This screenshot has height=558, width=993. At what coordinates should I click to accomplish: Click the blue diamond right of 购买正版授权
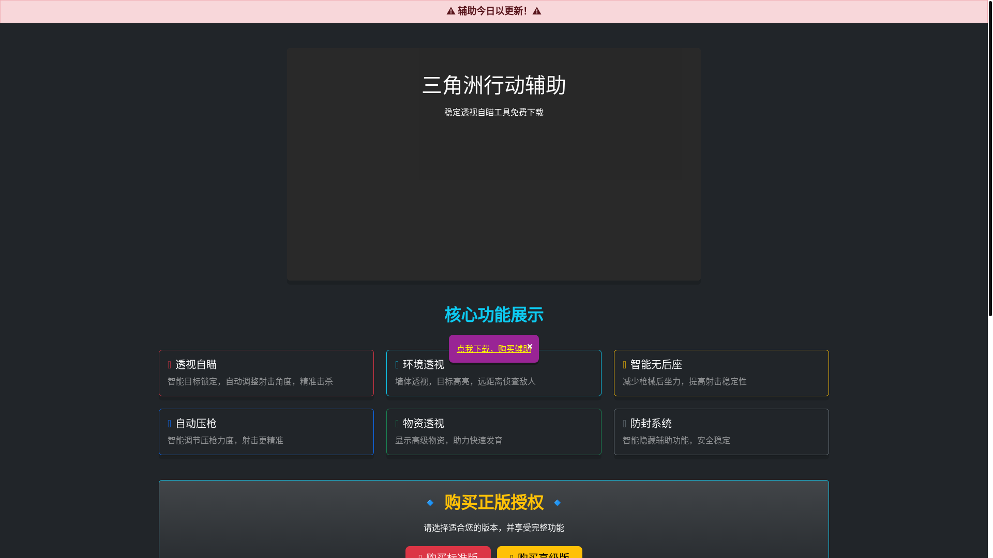pos(558,503)
